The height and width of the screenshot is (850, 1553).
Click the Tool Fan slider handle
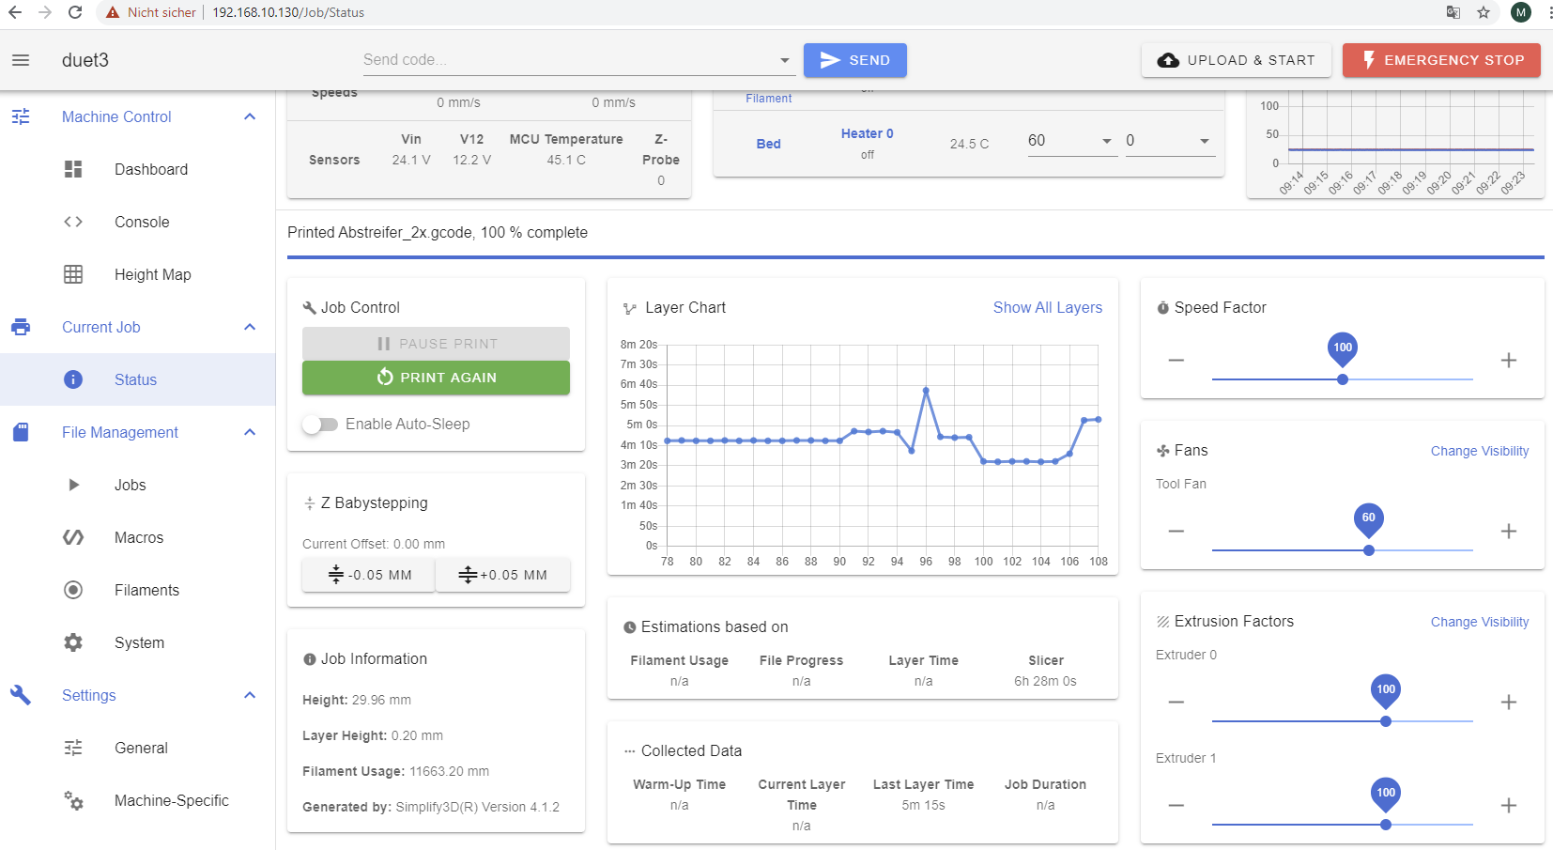(x=1369, y=550)
